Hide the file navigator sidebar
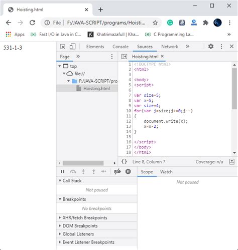This screenshot has width=238, height=250. point(124,57)
